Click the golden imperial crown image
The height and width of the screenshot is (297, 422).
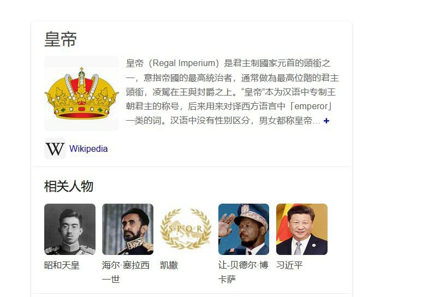pos(81,93)
